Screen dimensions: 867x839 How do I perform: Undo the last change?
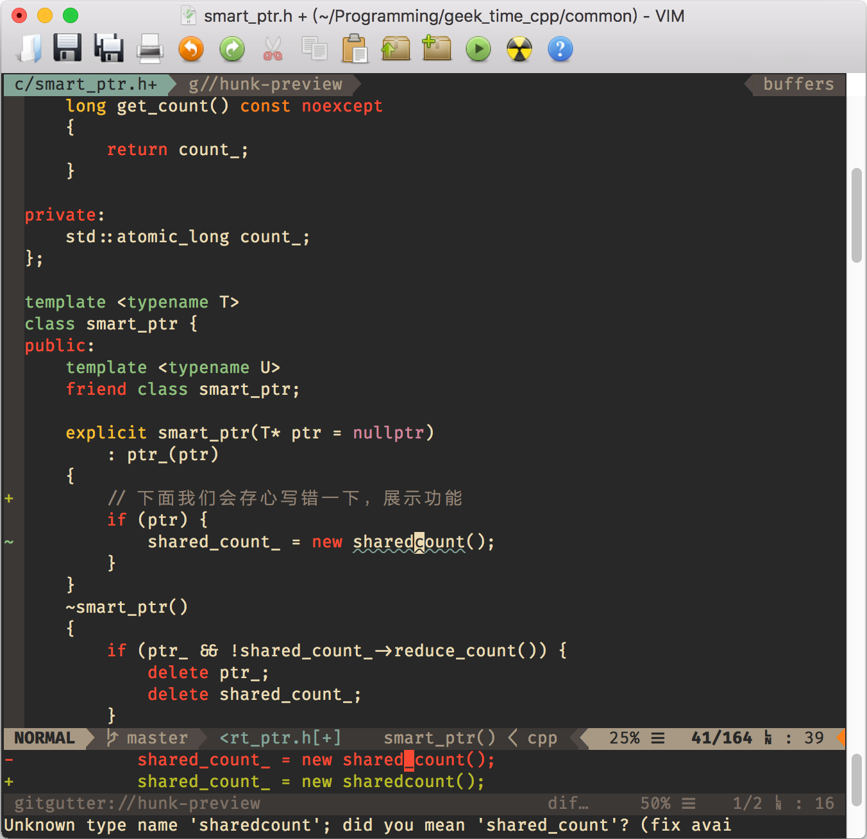pyautogui.click(x=191, y=49)
